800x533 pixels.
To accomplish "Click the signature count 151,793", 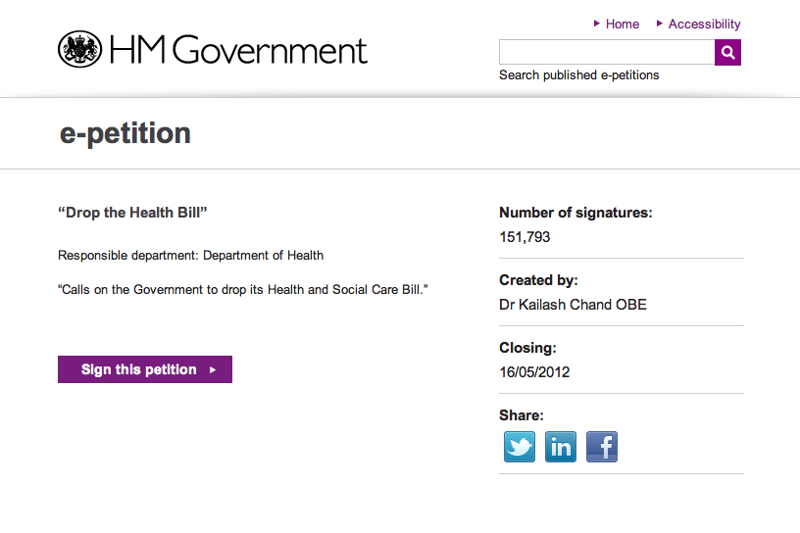I will click(525, 237).
